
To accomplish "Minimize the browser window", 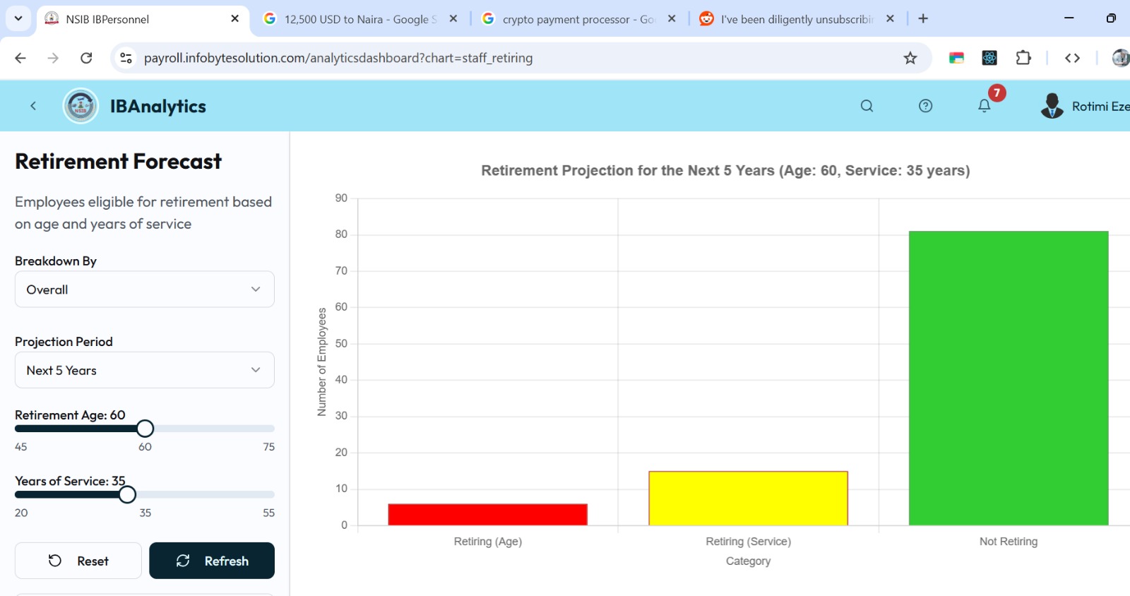I will [1069, 18].
